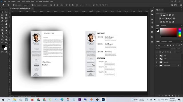This screenshot has width=183, height=102.
Task: Select the Brush tool
Action: [2, 24]
